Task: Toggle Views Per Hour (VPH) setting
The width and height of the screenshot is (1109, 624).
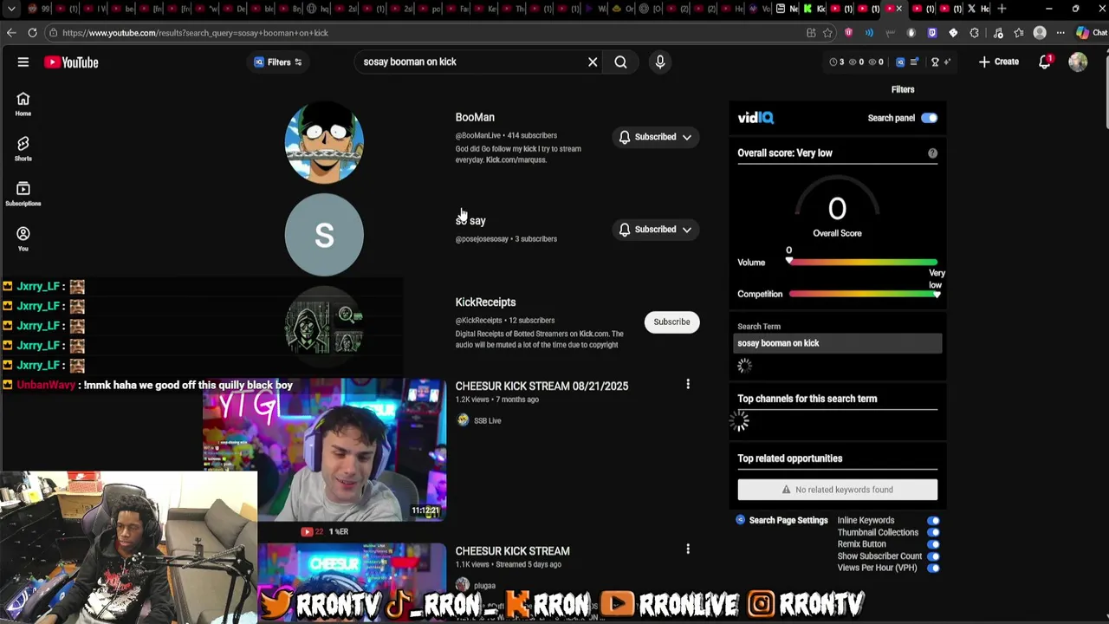Action: (933, 569)
